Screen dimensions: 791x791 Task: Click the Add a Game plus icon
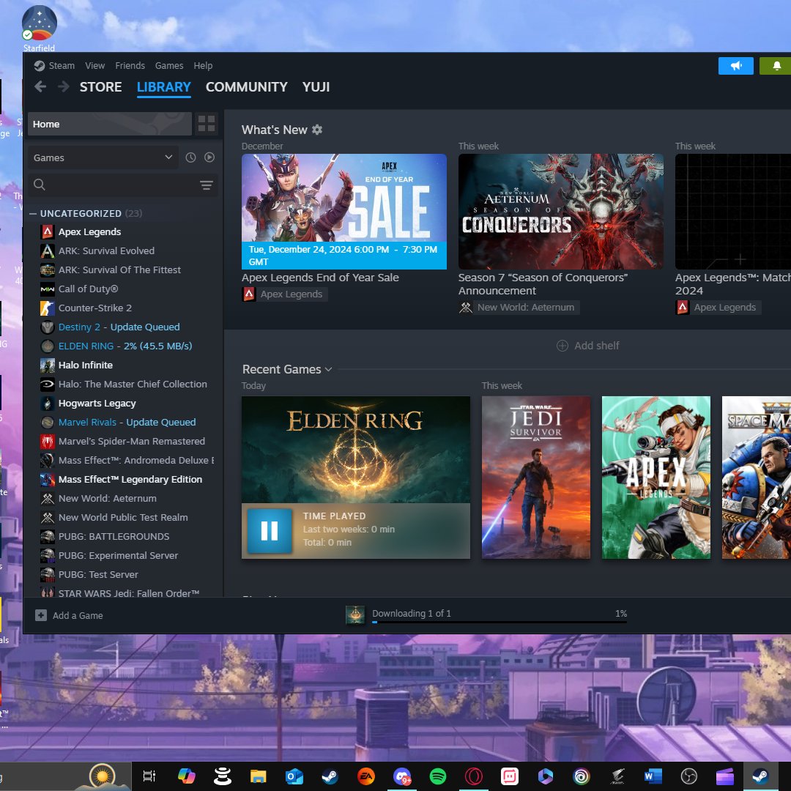(x=41, y=615)
